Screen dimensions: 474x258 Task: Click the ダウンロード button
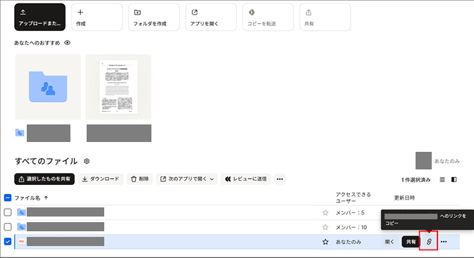(x=101, y=179)
